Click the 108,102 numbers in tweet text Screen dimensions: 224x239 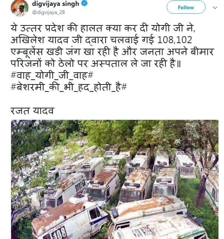pos(174,40)
